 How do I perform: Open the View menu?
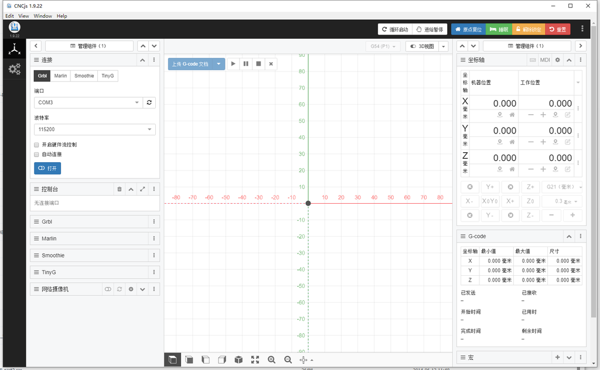tap(23, 16)
